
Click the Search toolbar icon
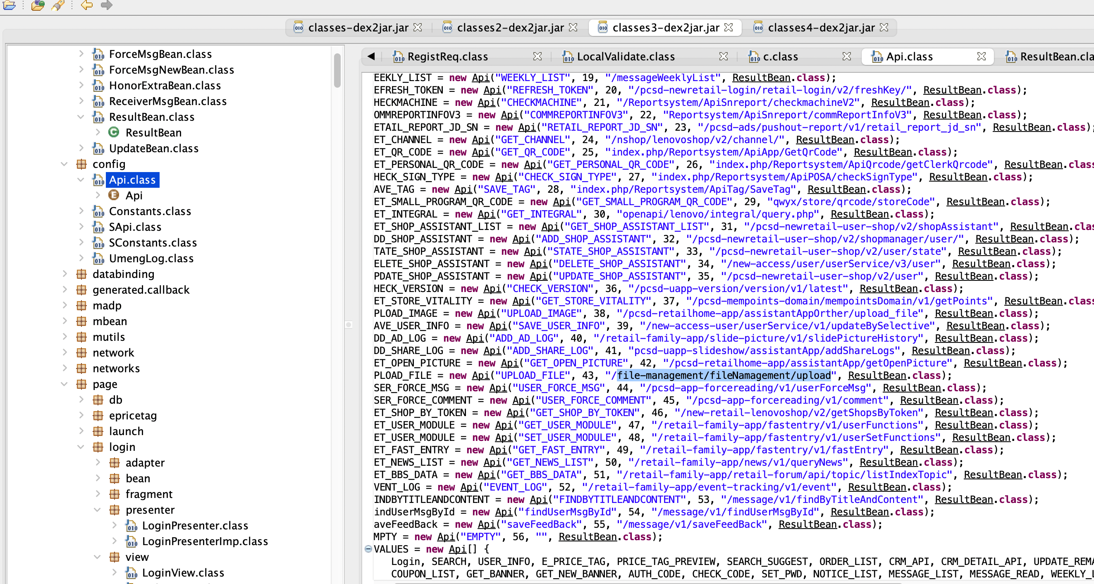coord(58,5)
